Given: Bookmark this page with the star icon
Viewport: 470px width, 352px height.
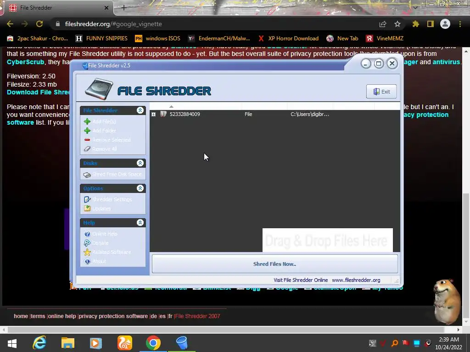Looking at the screenshot, I should pyautogui.click(x=397, y=24).
